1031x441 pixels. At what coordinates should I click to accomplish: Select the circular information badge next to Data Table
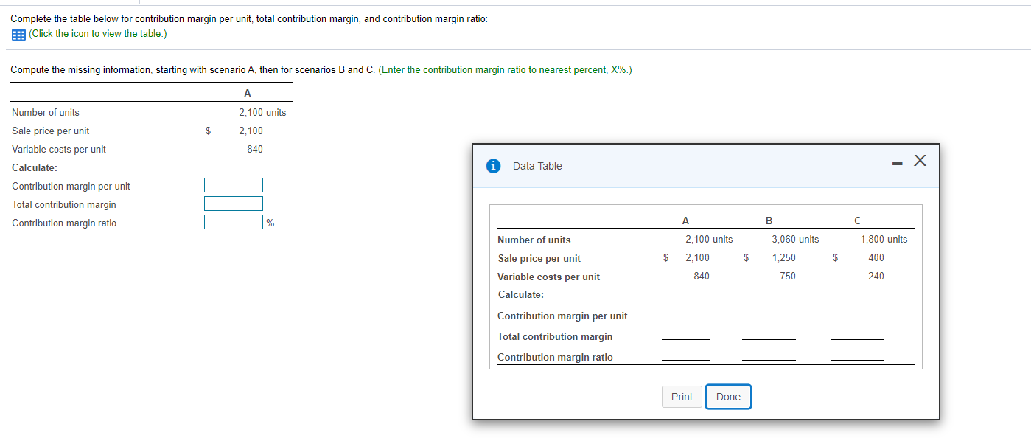click(493, 165)
